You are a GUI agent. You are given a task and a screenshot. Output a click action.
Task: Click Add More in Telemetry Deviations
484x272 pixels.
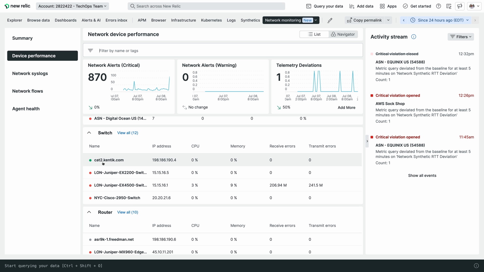(x=346, y=108)
